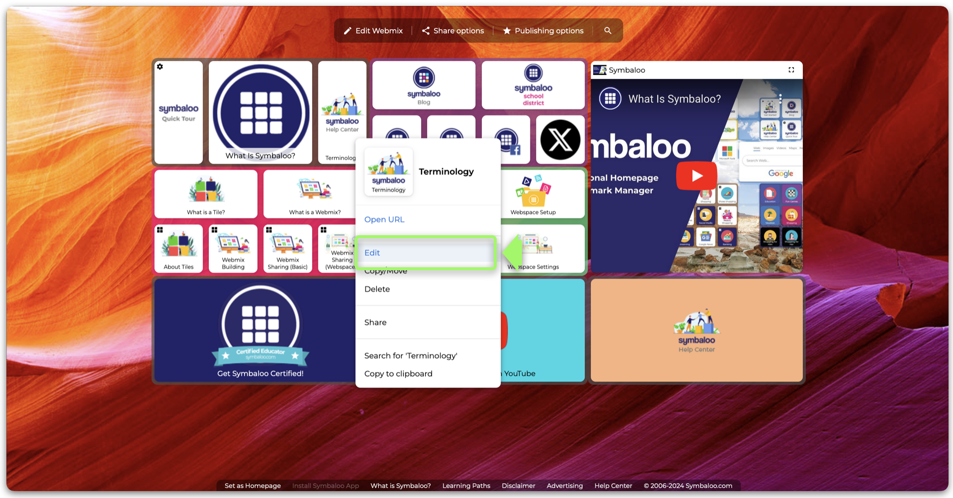Open the Webspace Setup tile
Image resolution: width=953 pixels, height=498 pixels.
click(542, 194)
